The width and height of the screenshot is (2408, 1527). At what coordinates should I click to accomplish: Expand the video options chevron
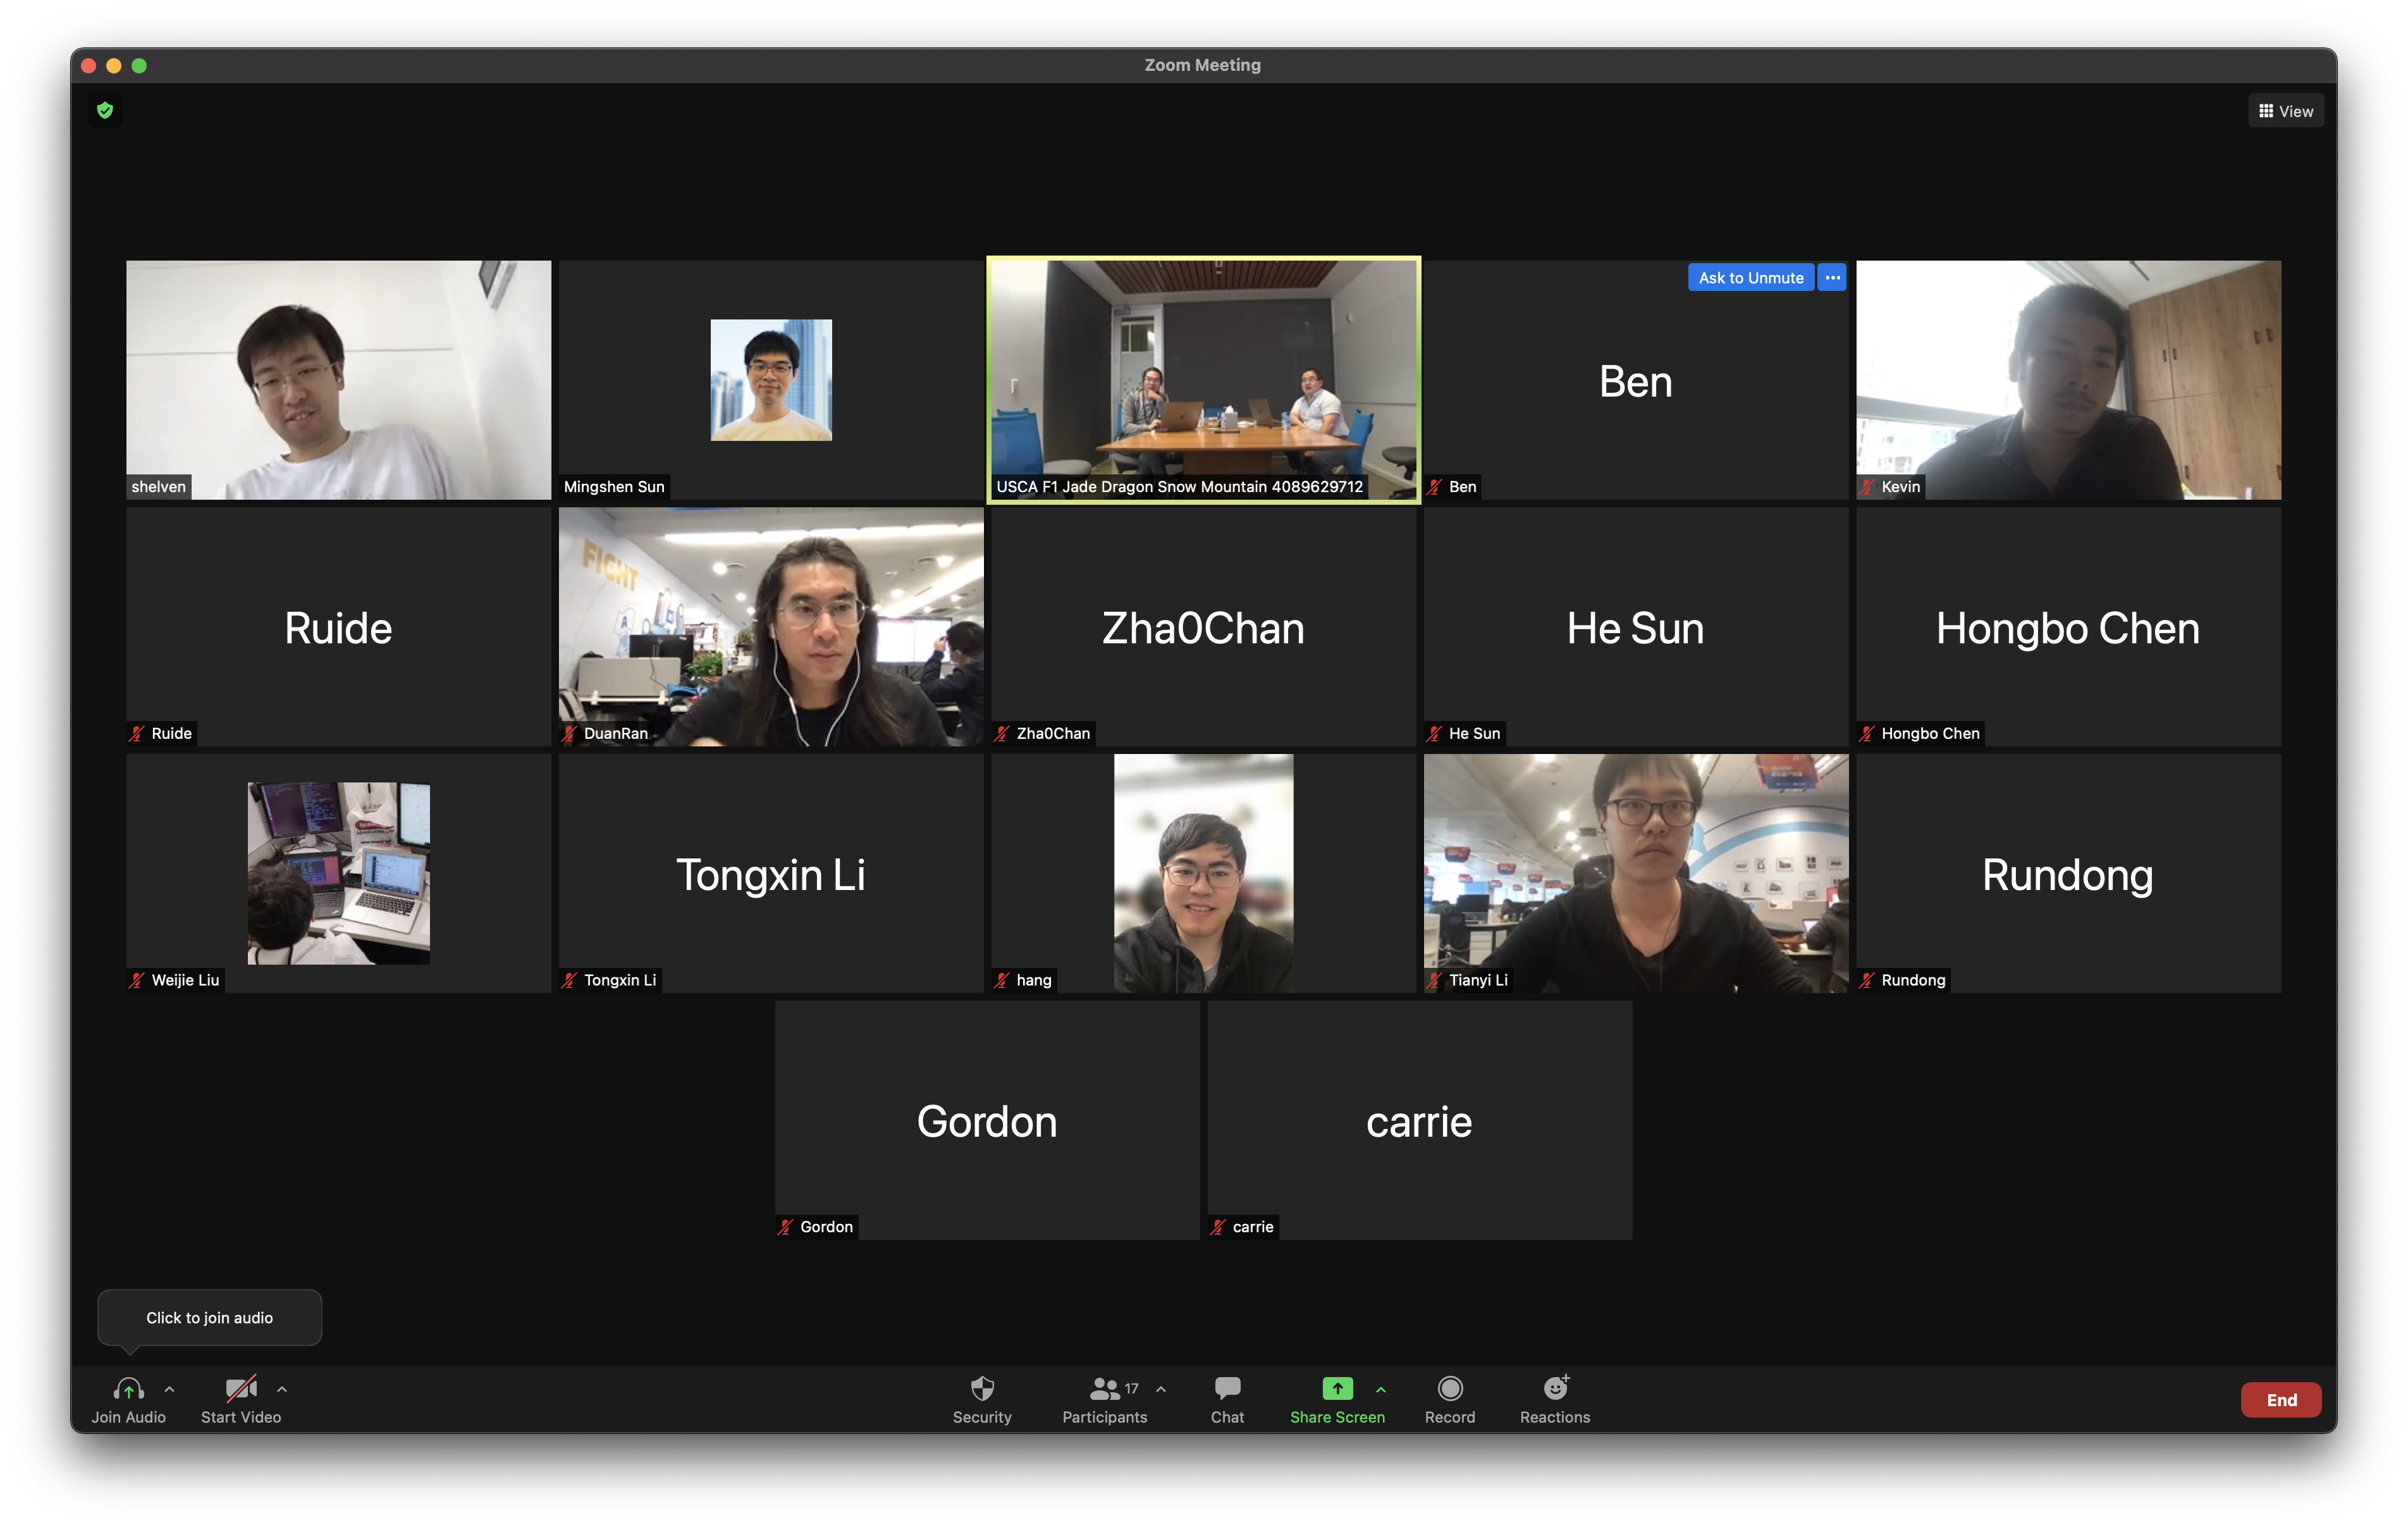pos(282,1389)
